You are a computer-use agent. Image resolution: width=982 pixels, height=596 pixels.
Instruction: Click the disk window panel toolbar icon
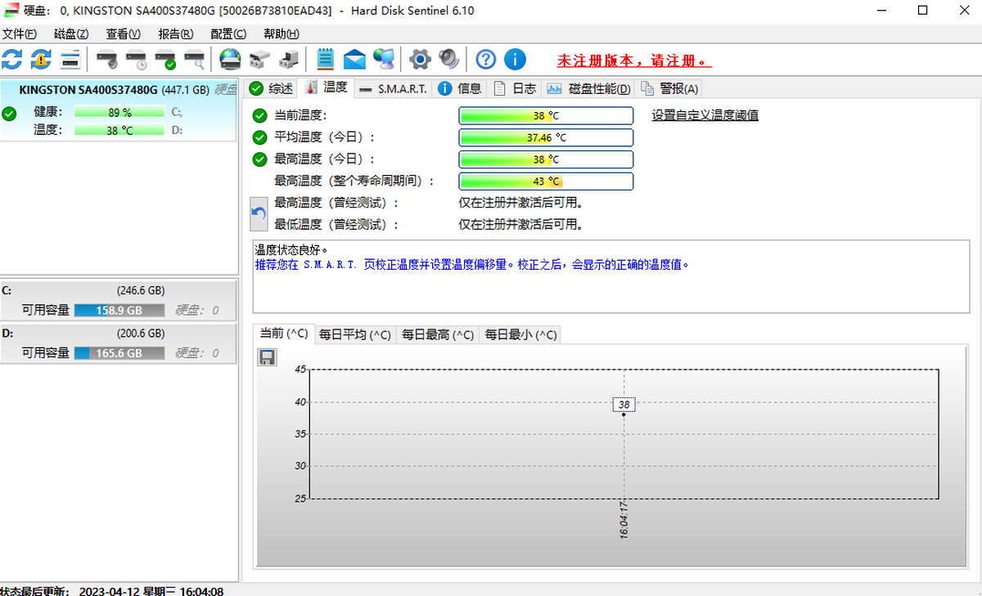70,59
